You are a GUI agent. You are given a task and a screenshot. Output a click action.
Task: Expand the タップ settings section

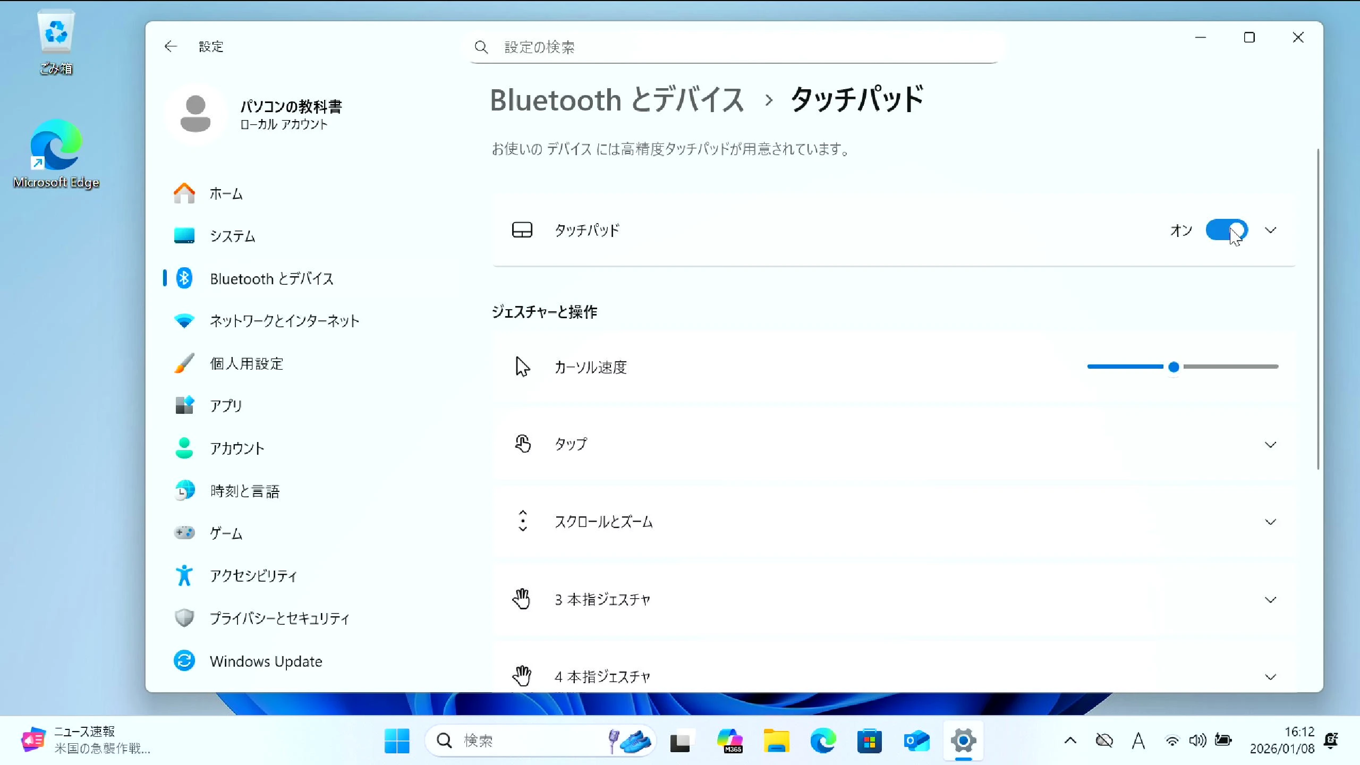1270,445
